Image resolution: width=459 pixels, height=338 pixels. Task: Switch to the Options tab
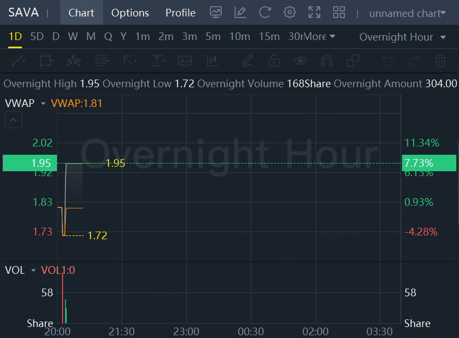click(130, 13)
